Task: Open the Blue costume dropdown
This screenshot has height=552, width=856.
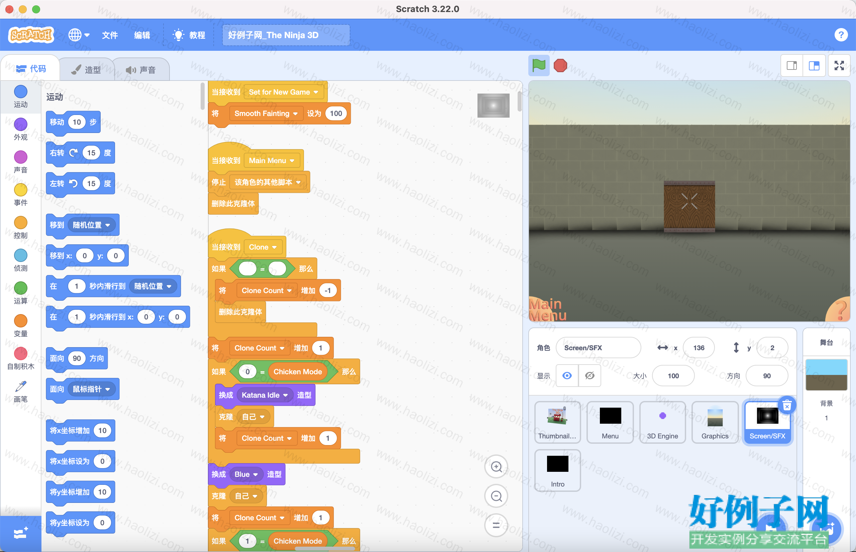Action: pos(246,474)
